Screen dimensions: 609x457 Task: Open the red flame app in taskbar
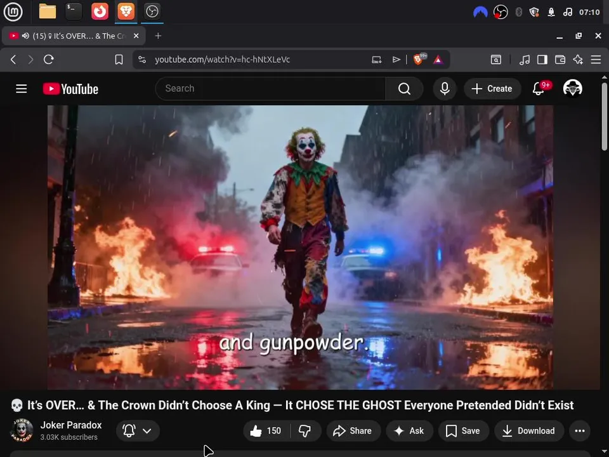(100, 11)
